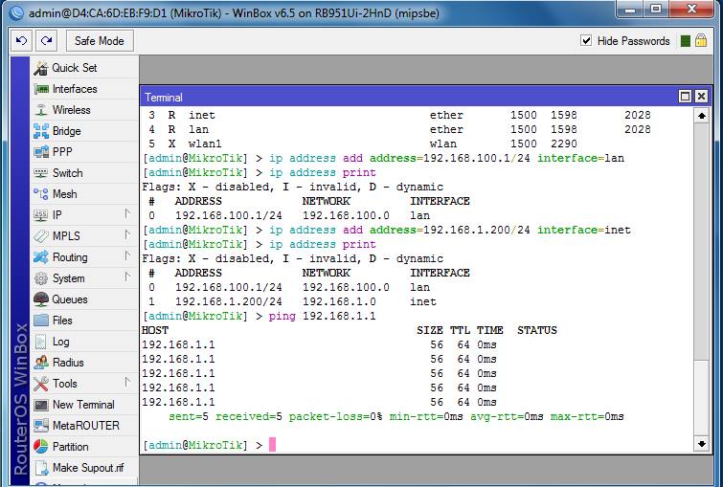Click the pink terminal cursor prompt
This screenshot has height=487, width=723.
click(x=273, y=445)
